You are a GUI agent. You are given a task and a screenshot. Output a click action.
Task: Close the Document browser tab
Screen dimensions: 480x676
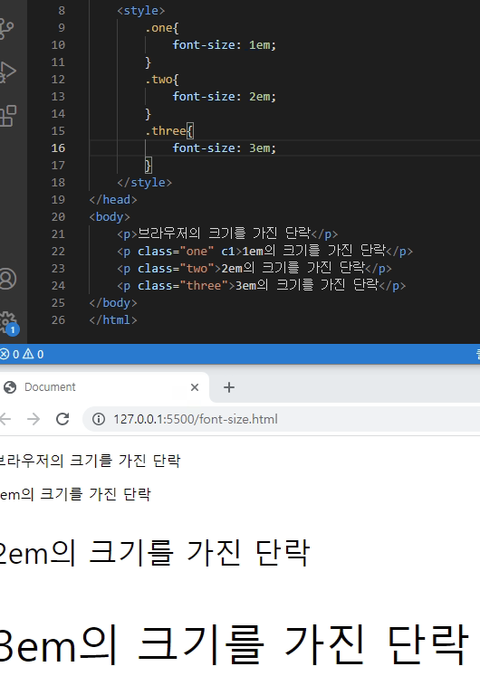pyautogui.click(x=195, y=387)
